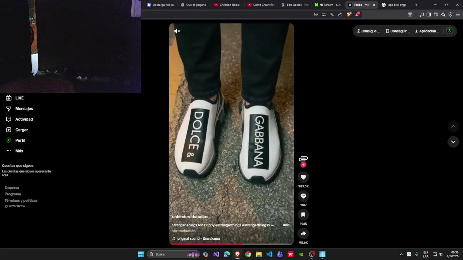Expand the Empresa footer section
Screen dimensions: 463x260
12,187
